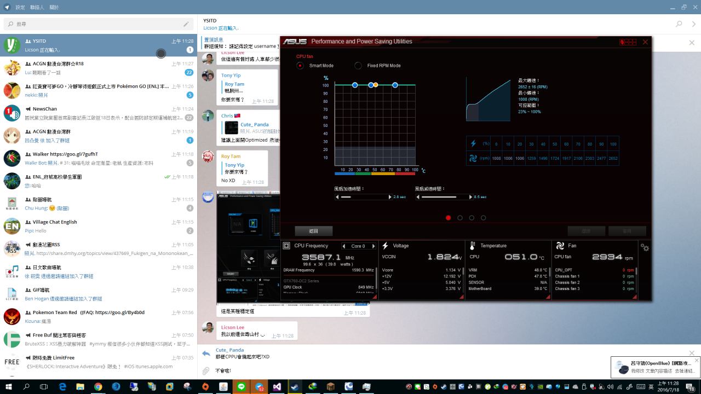The height and width of the screenshot is (394, 701).
Task: Click the paperclip attach file icon
Action: click(x=206, y=371)
